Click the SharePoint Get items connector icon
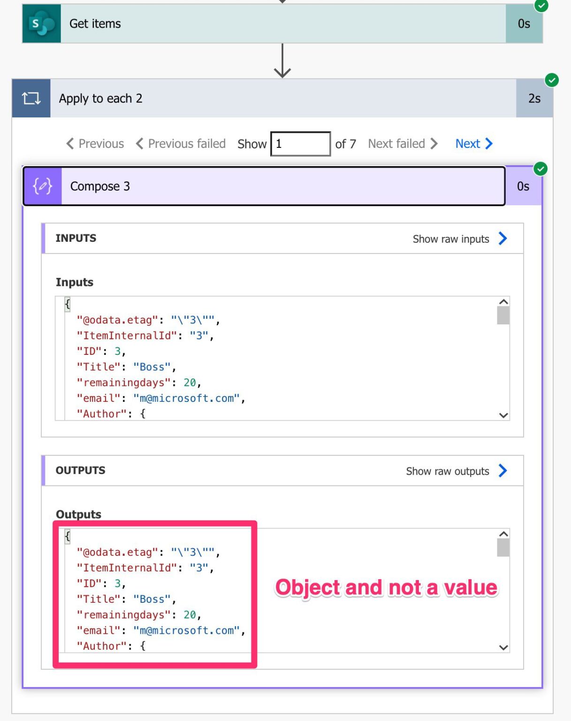 (x=40, y=23)
